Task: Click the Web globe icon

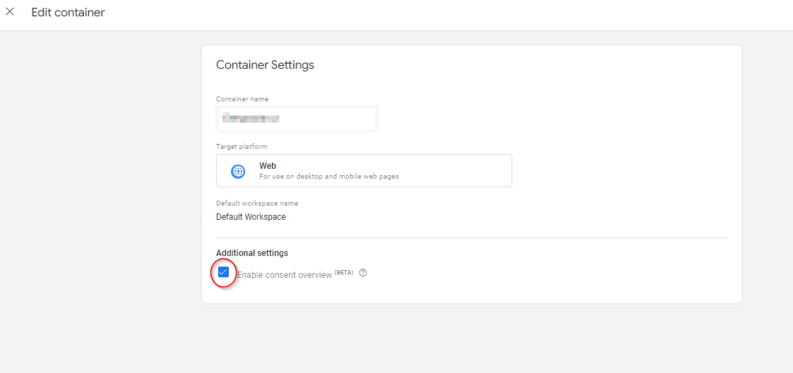Action: [x=238, y=171]
